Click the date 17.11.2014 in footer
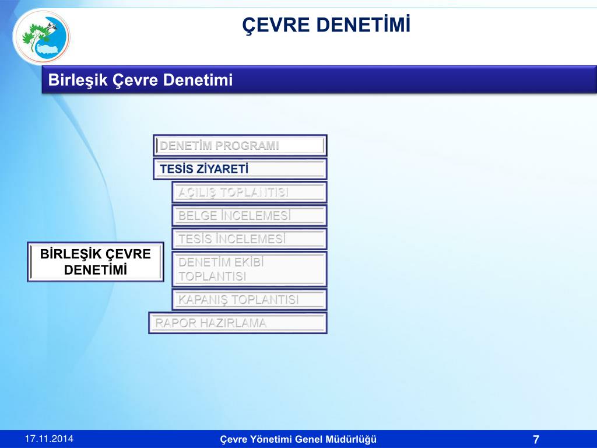The image size is (597, 448). tap(49, 439)
